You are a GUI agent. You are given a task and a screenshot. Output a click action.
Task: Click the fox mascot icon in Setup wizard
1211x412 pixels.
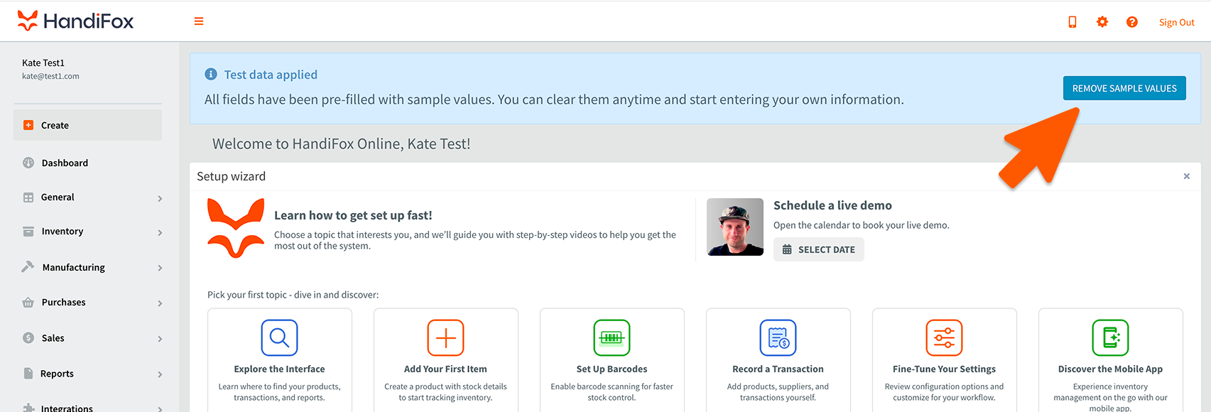[x=236, y=228]
